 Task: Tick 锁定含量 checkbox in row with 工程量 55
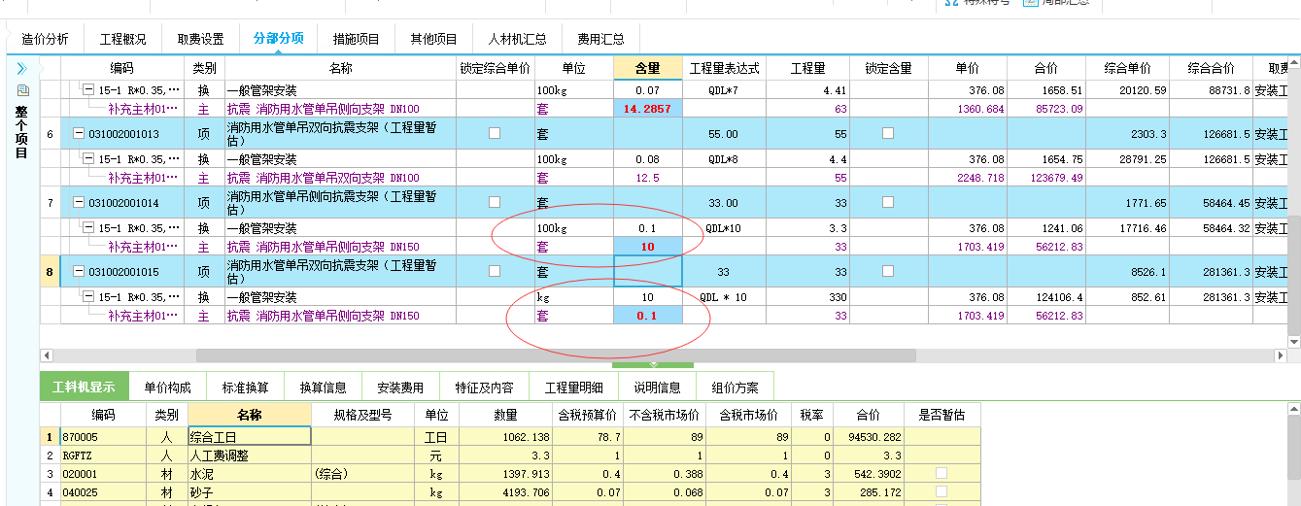(x=888, y=133)
